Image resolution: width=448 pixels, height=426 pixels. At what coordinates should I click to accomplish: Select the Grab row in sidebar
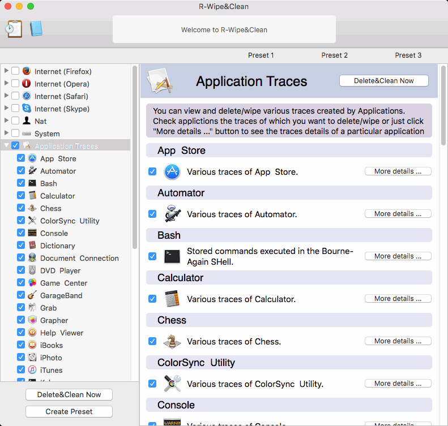66,308
